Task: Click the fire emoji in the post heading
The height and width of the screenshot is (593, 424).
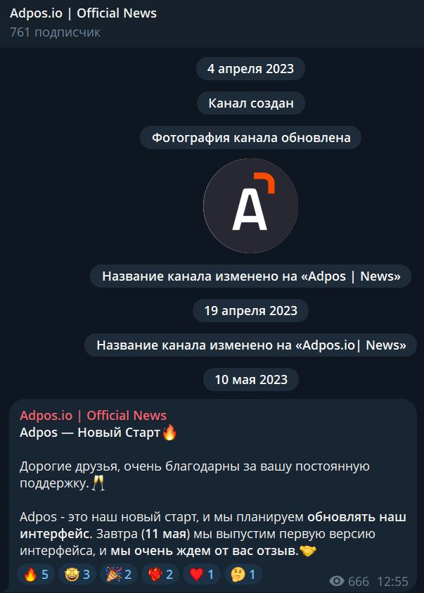Action: [x=169, y=432]
